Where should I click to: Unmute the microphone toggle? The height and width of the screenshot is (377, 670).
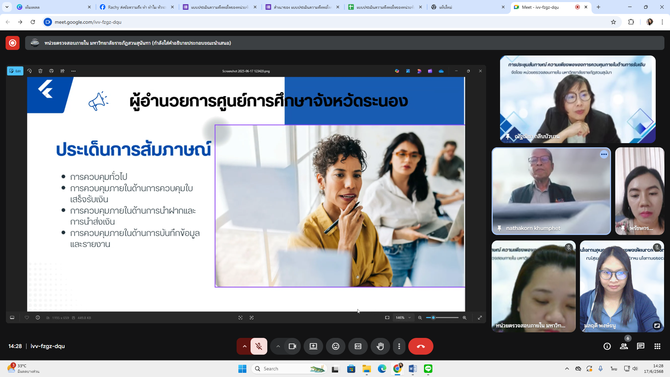pyautogui.click(x=259, y=346)
